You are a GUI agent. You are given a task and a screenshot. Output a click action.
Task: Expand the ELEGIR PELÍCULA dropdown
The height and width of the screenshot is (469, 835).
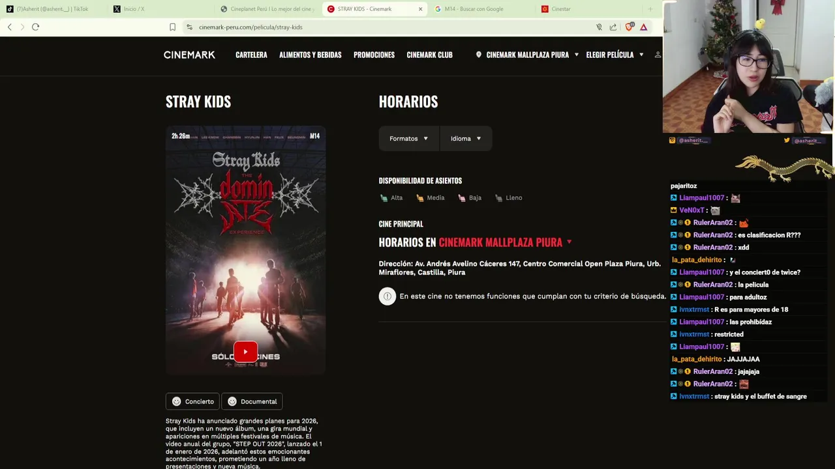[x=615, y=55]
